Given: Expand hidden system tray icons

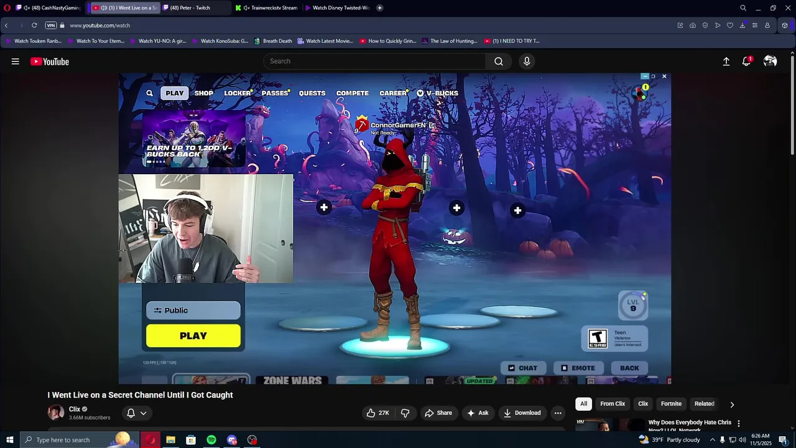Looking at the screenshot, I should (713, 440).
